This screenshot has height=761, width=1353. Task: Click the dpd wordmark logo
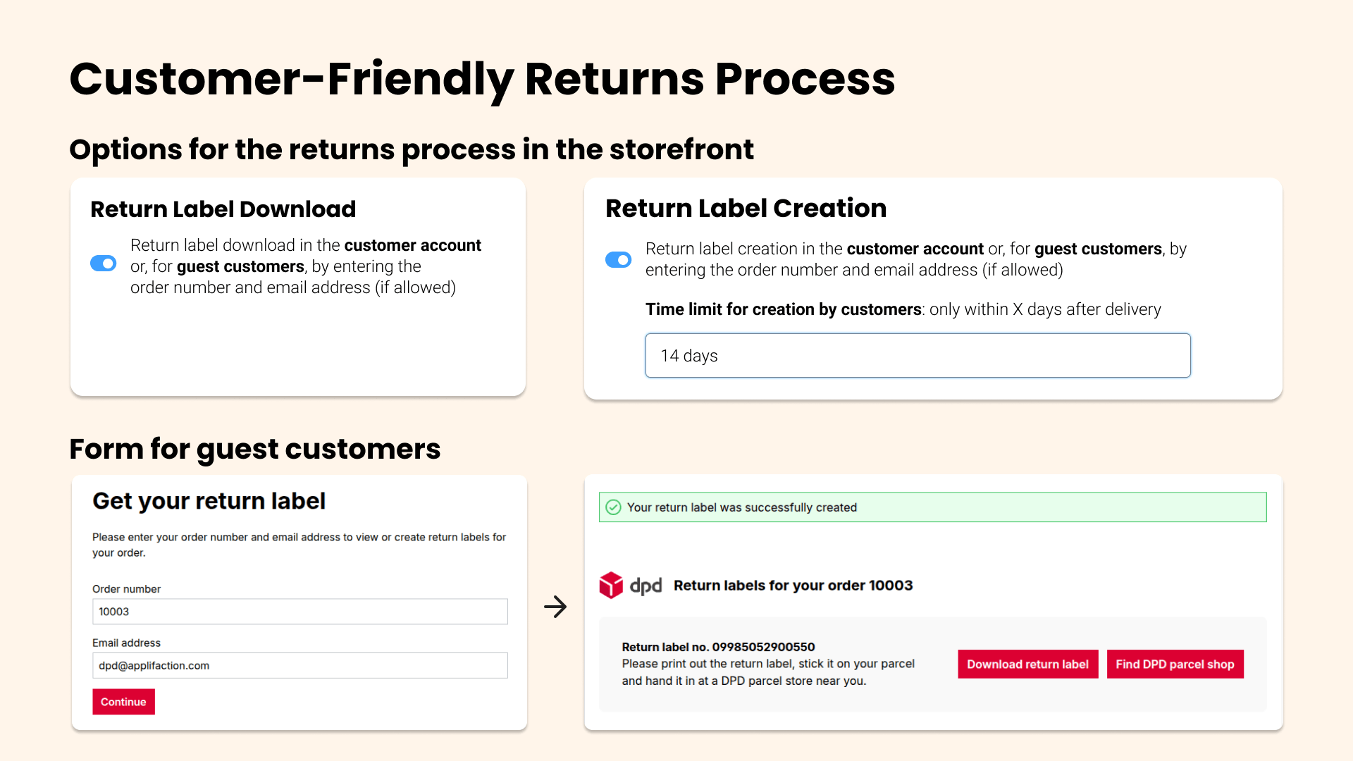tap(645, 586)
